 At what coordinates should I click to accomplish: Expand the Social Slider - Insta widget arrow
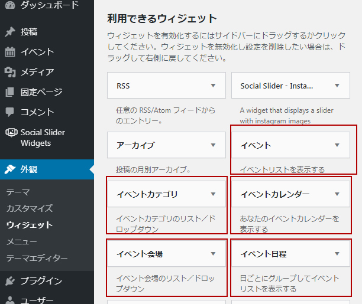click(337, 86)
